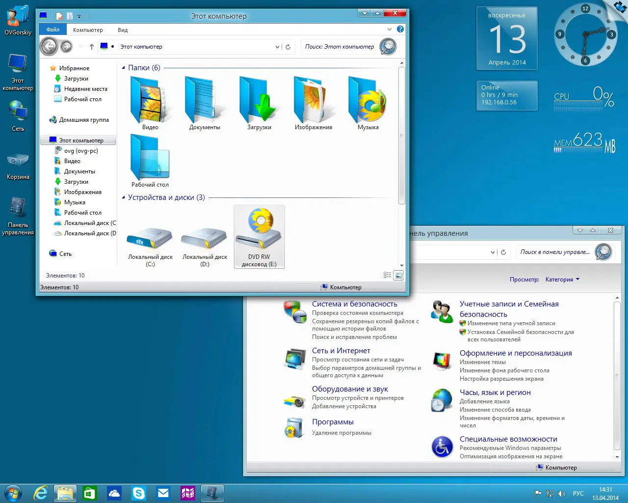Click the Сеть и Интернет category icon
This screenshot has height=503, width=628.
click(295, 359)
